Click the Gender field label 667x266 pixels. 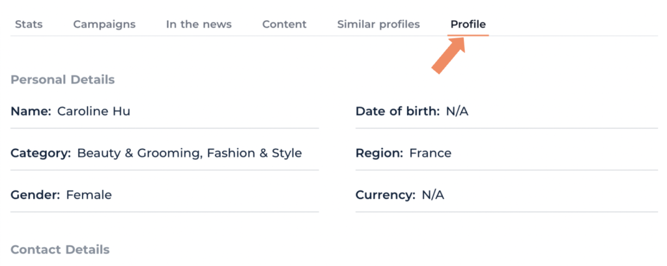point(35,195)
